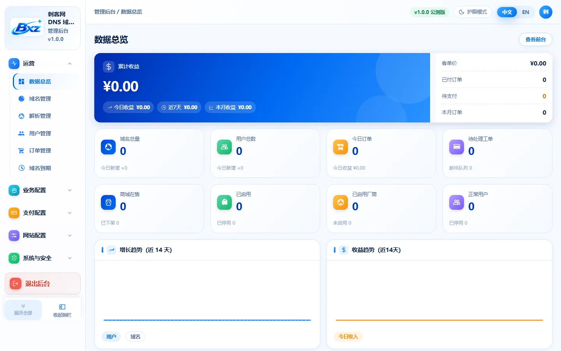Click the 网站配置 purple sliders icon
The image size is (561, 351).
point(14,236)
